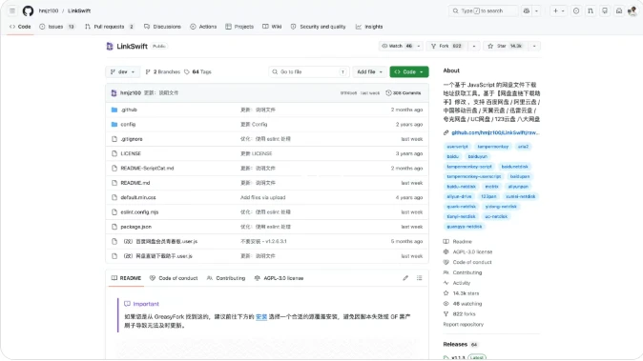Click the 14.3k stars link

click(466, 293)
